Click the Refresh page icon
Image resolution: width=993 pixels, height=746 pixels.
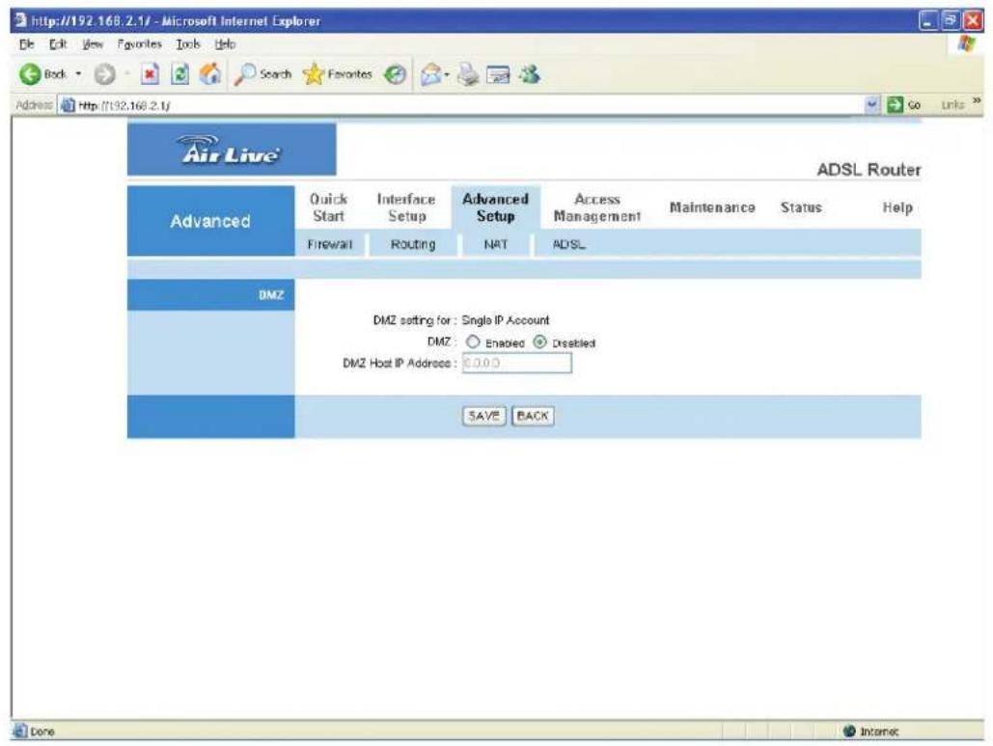click(180, 74)
